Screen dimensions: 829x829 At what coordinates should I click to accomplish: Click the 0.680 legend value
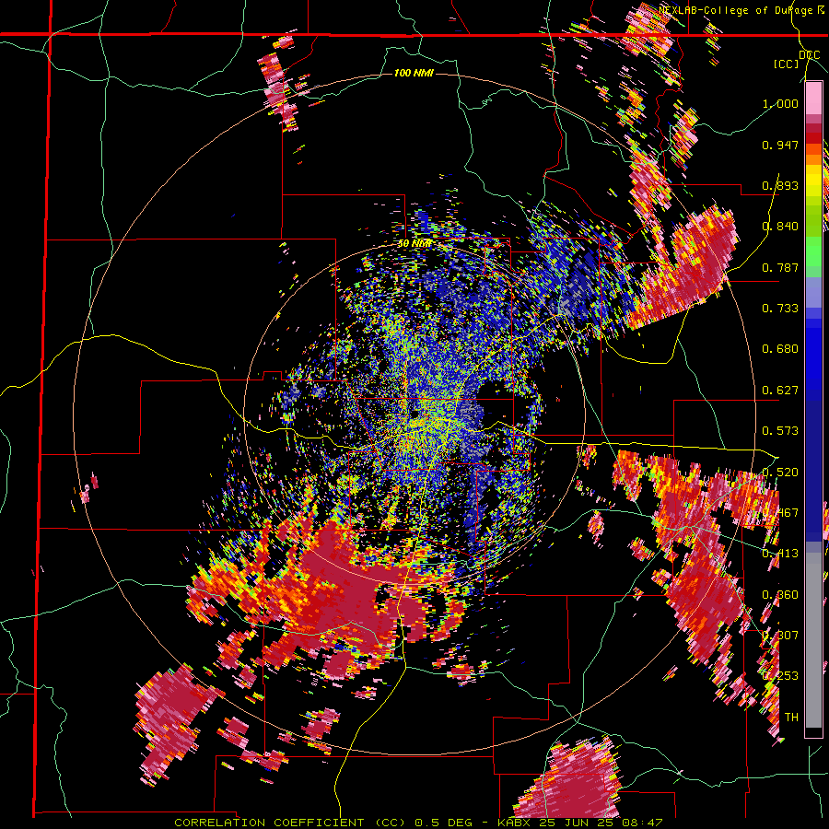click(780, 349)
